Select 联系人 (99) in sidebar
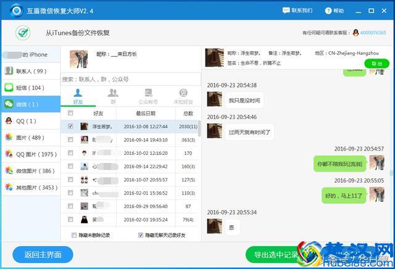Viewport: 395px width, 269px height. 31,71
